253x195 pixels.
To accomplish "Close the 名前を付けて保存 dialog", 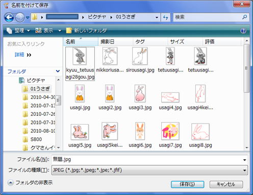I will tap(242, 4).
